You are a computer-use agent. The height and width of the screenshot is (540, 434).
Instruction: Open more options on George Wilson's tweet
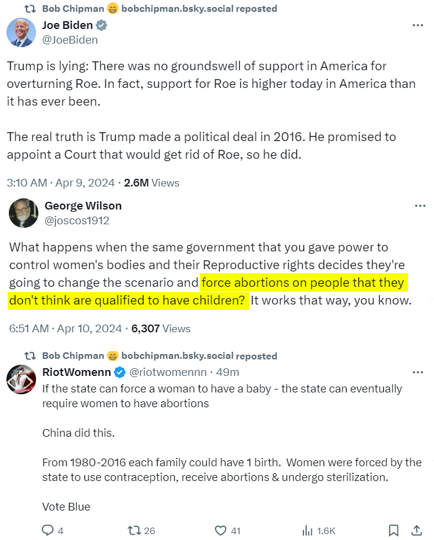click(420, 206)
